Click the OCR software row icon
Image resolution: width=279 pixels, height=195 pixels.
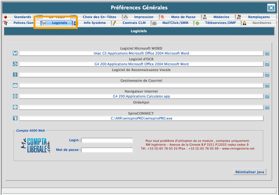tap(15, 64)
